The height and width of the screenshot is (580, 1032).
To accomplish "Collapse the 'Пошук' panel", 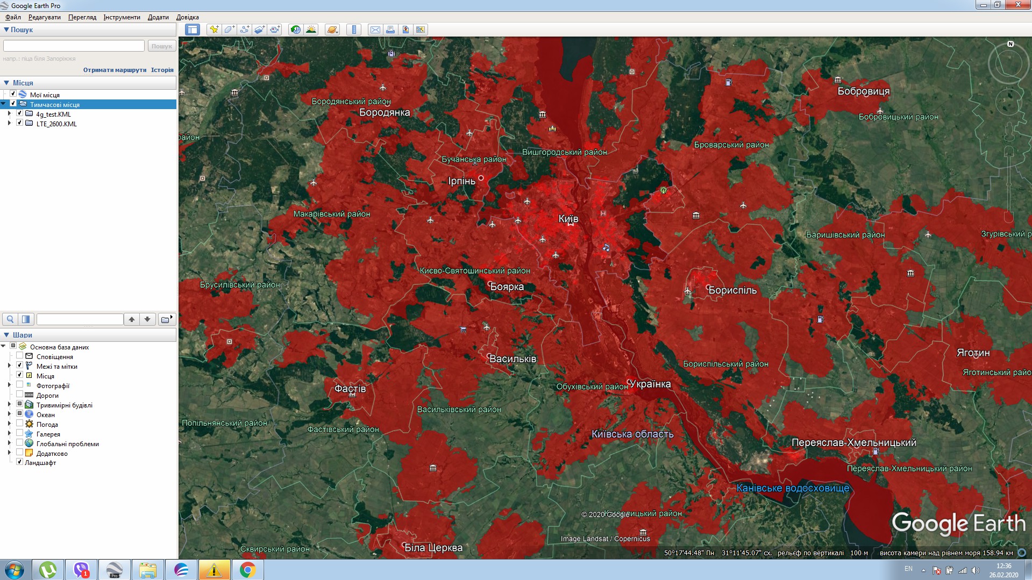I will 6,30.
